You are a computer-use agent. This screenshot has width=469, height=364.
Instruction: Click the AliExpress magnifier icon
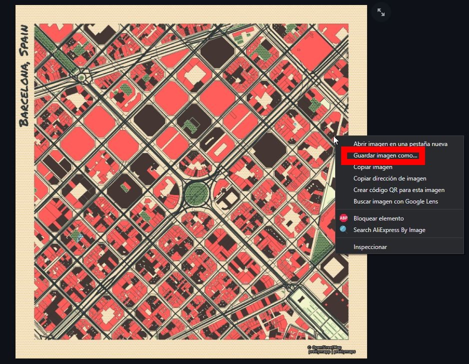tap(344, 230)
